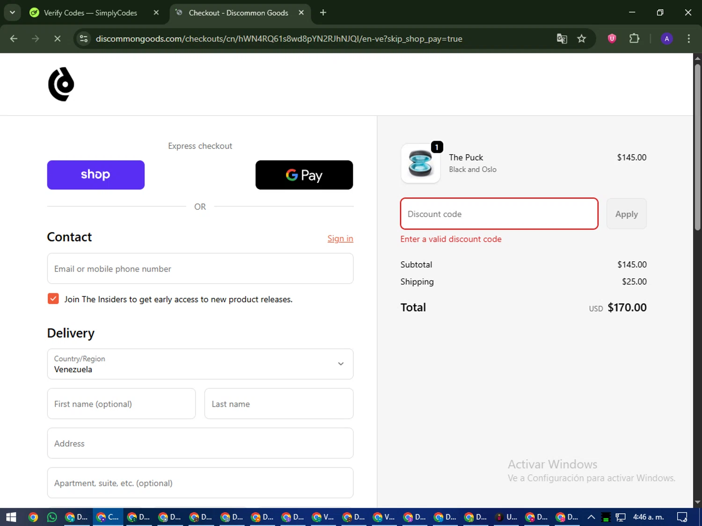The height and width of the screenshot is (526, 702).
Task: Click the forward navigation arrow
Action: point(36,39)
